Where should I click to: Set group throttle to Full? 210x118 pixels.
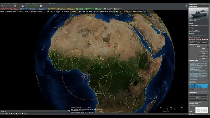[203, 57]
